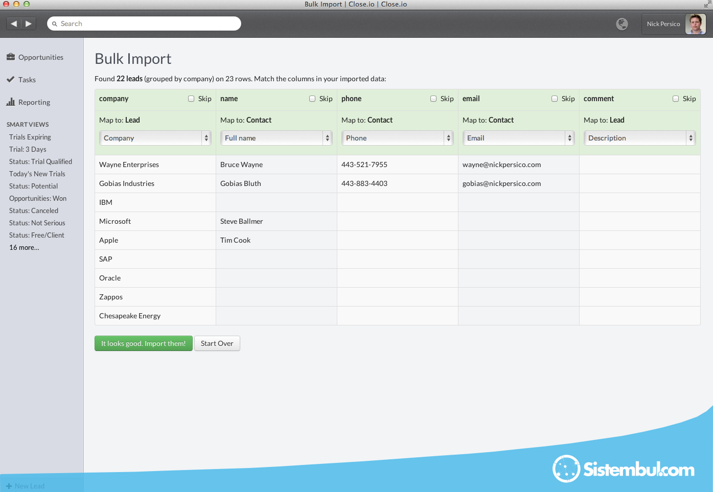Click the Tasks checkmark icon
This screenshot has width=713, height=492.
point(11,79)
